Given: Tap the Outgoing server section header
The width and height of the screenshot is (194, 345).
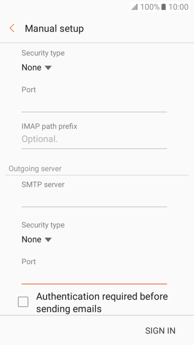Looking at the screenshot, I should 35,168.
